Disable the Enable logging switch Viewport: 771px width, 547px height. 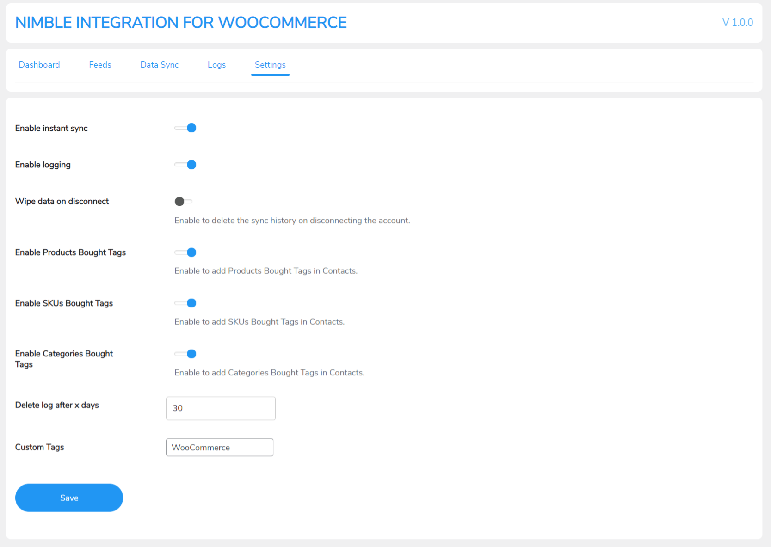[185, 164]
